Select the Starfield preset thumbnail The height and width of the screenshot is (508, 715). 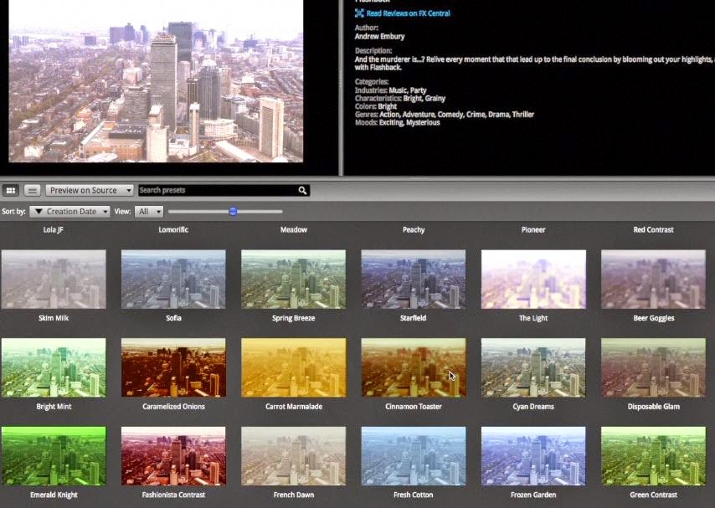coord(414,279)
